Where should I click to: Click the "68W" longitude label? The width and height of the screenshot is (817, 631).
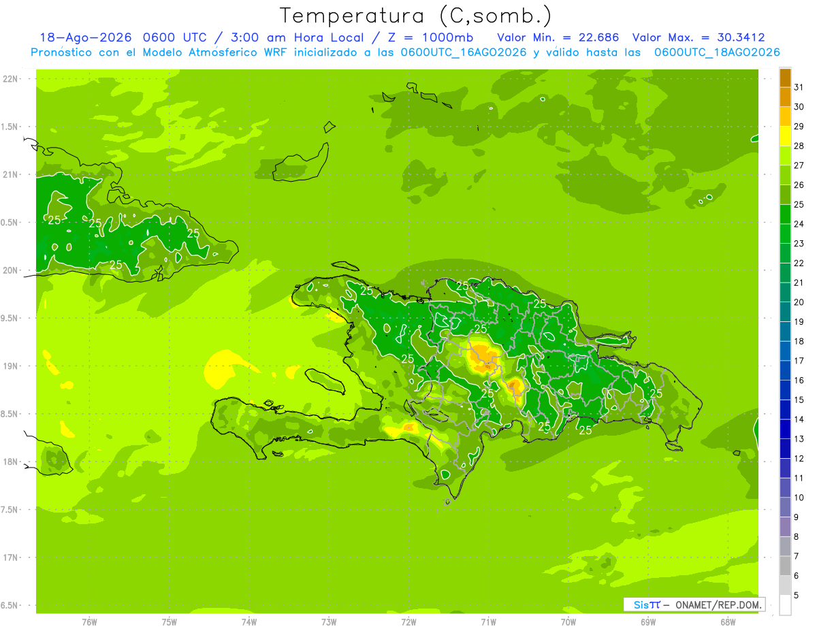(x=728, y=621)
